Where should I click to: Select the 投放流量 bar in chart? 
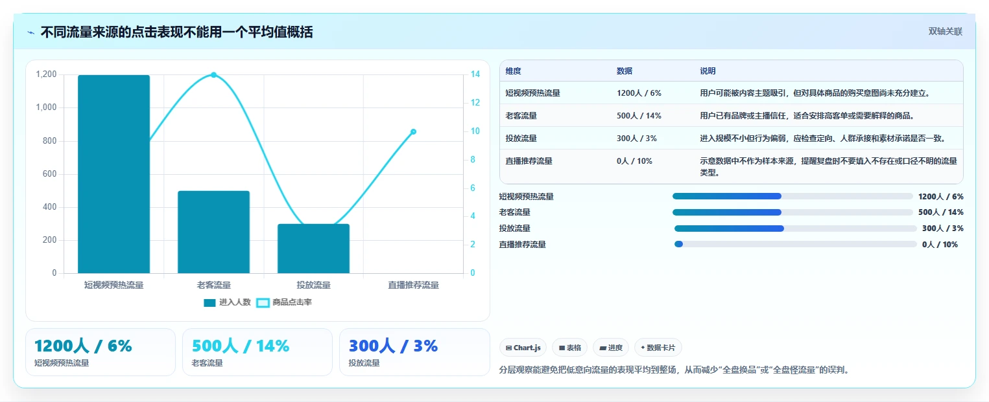(313, 249)
